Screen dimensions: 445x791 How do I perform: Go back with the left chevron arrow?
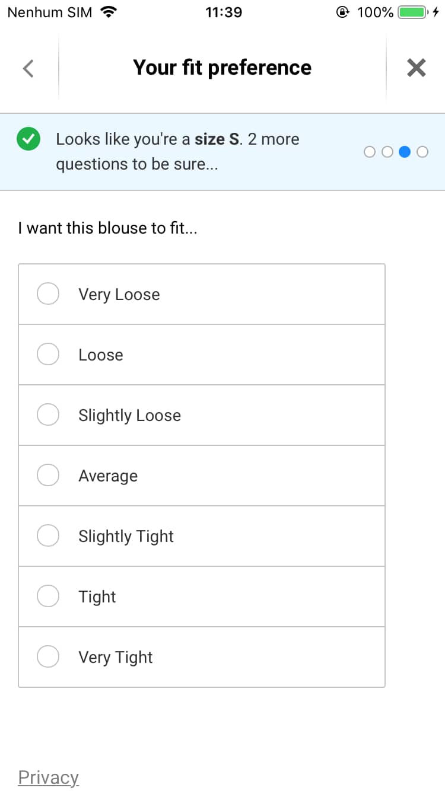[x=28, y=68]
